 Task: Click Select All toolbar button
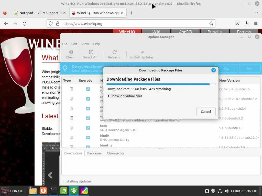tap(90, 55)
